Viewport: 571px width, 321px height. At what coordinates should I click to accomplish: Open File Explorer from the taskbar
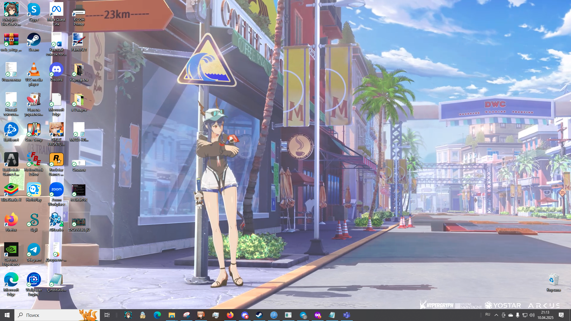coord(172,315)
